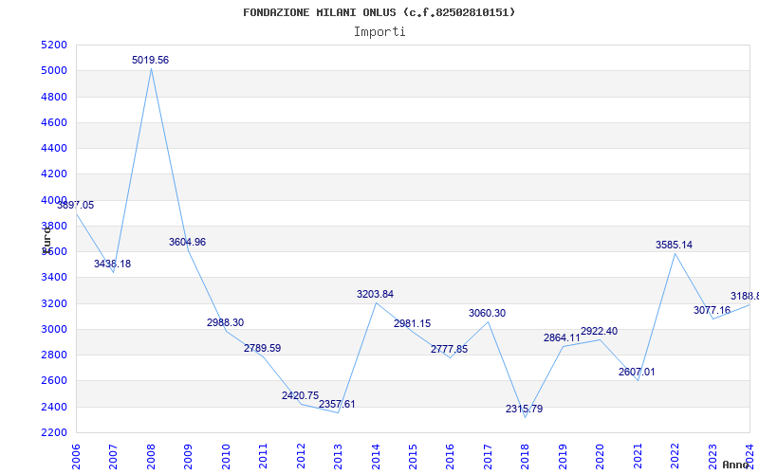Click the 5200 y-axis tick label
This screenshot has width=759, height=474.
(54, 45)
